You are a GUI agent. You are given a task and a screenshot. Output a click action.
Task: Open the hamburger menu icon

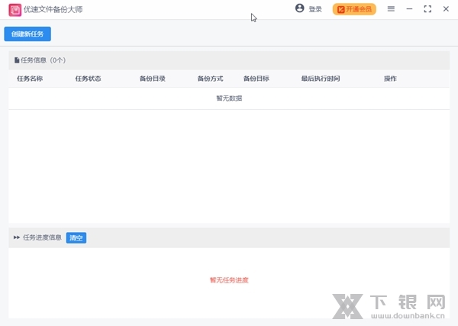[x=391, y=9]
